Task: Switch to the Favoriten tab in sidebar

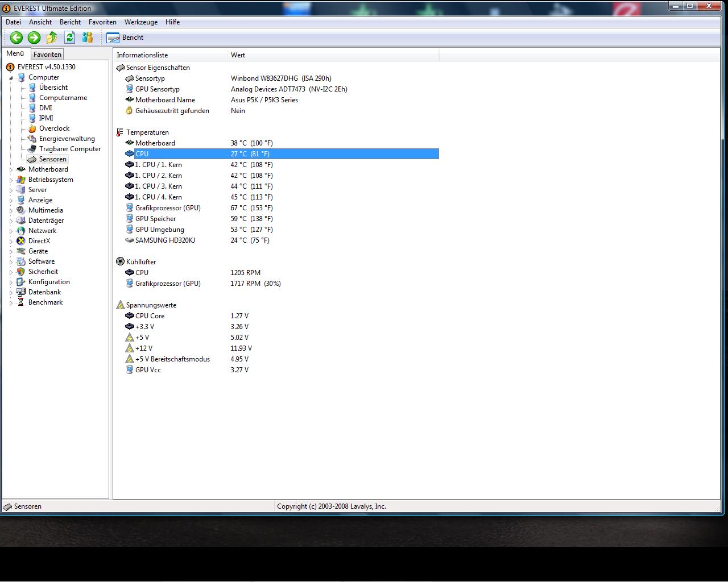Action: coord(47,55)
